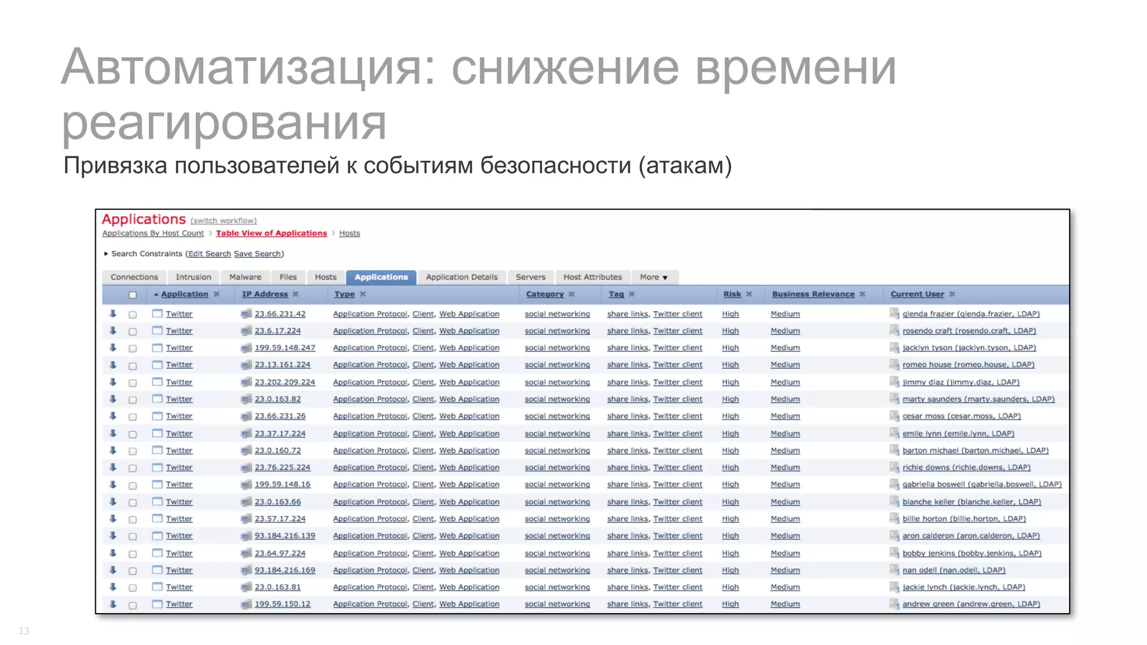This screenshot has height=645, width=1147.
Task: Expand the Search Constraints triangle
Action: pos(106,254)
